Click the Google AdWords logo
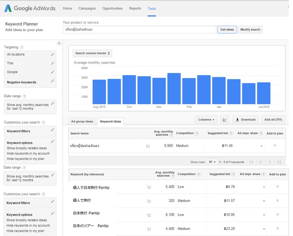293x236 pixels. pyautogui.click(x=30, y=8)
